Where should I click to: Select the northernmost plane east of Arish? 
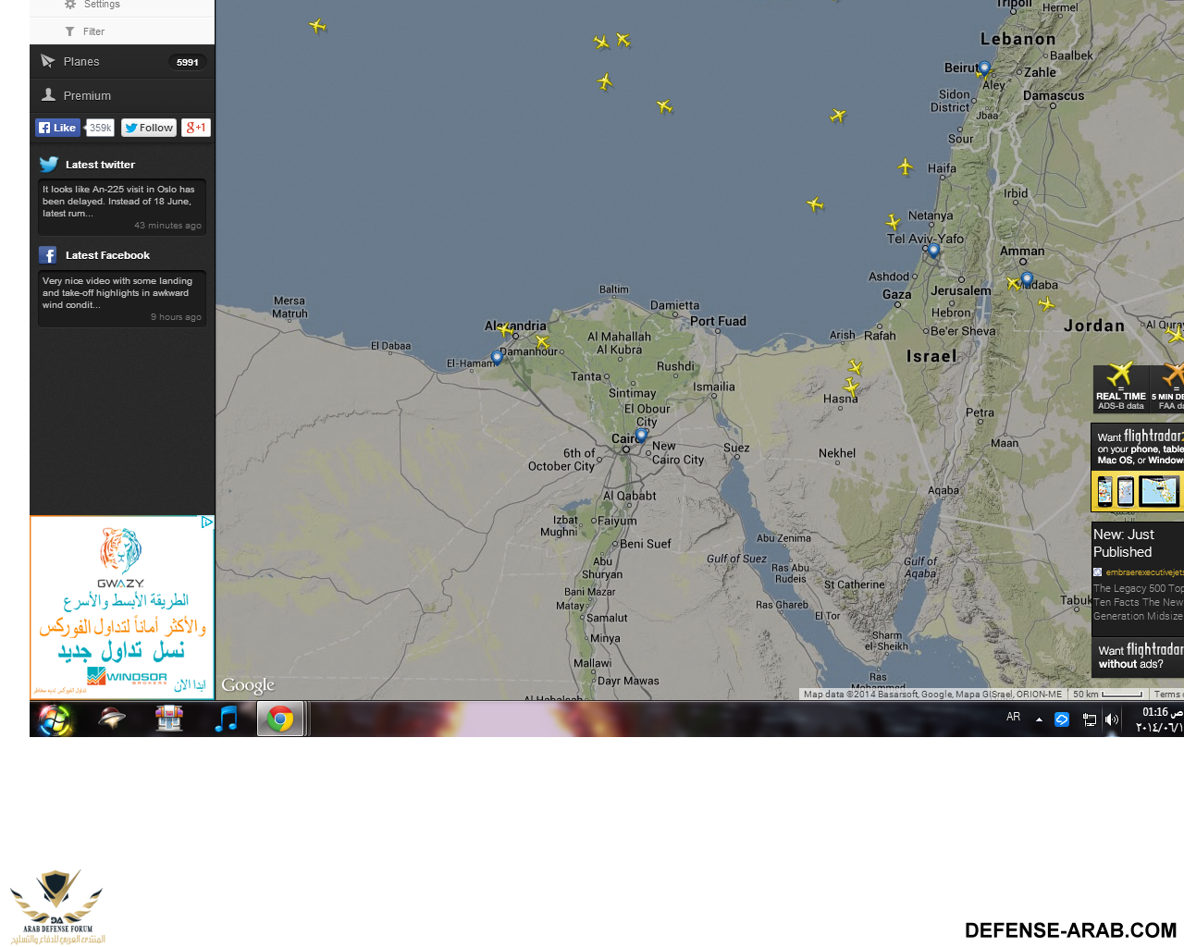(856, 367)
